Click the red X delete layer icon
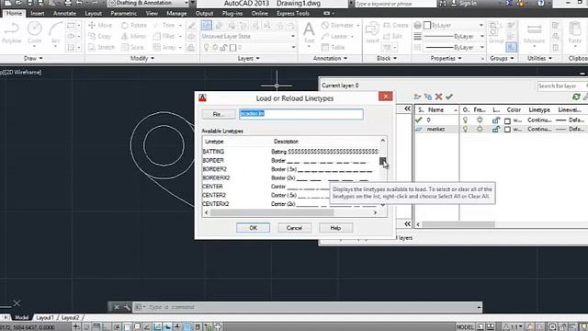This screenshot has height=331, width=588. point(438,97)
